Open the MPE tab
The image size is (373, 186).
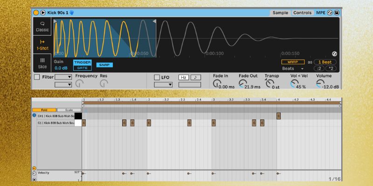321,13
